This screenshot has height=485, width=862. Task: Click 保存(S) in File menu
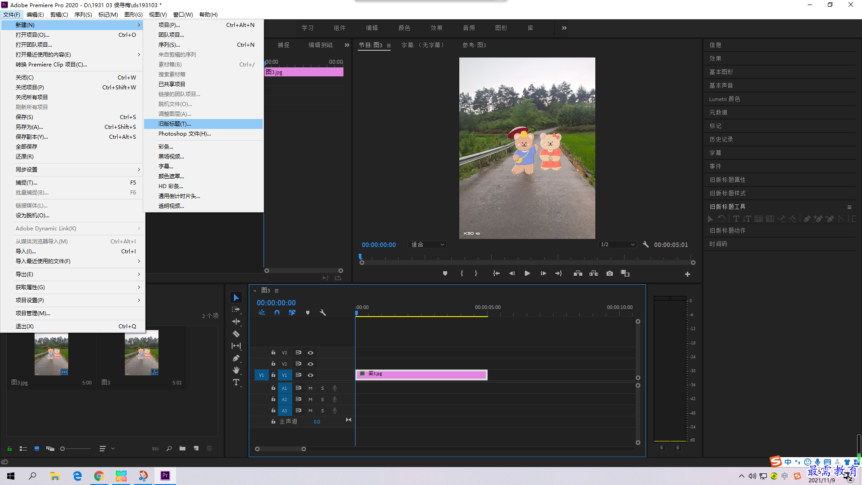point(72,117)
